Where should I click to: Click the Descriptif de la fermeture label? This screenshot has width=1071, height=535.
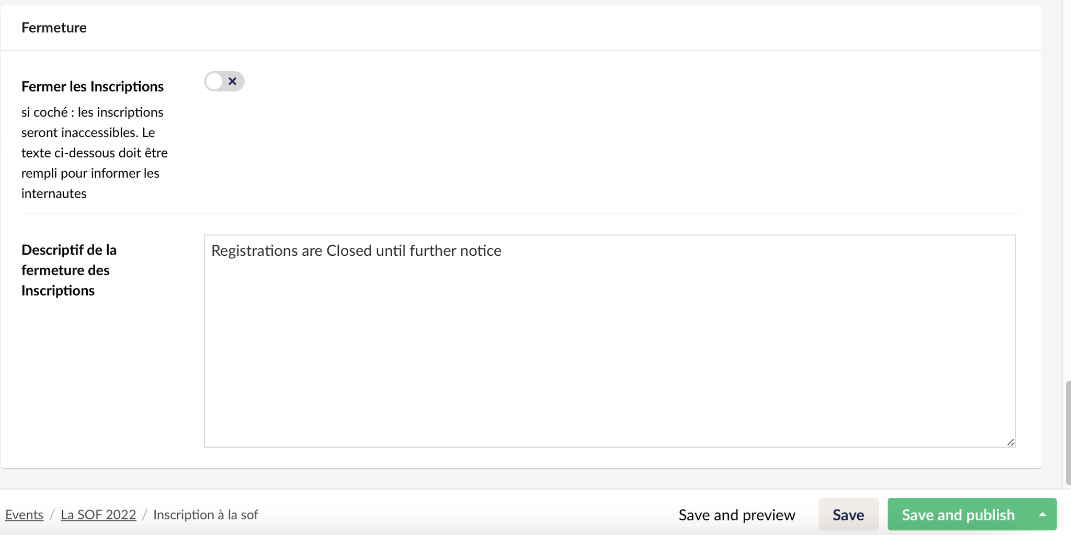(69, 270)
